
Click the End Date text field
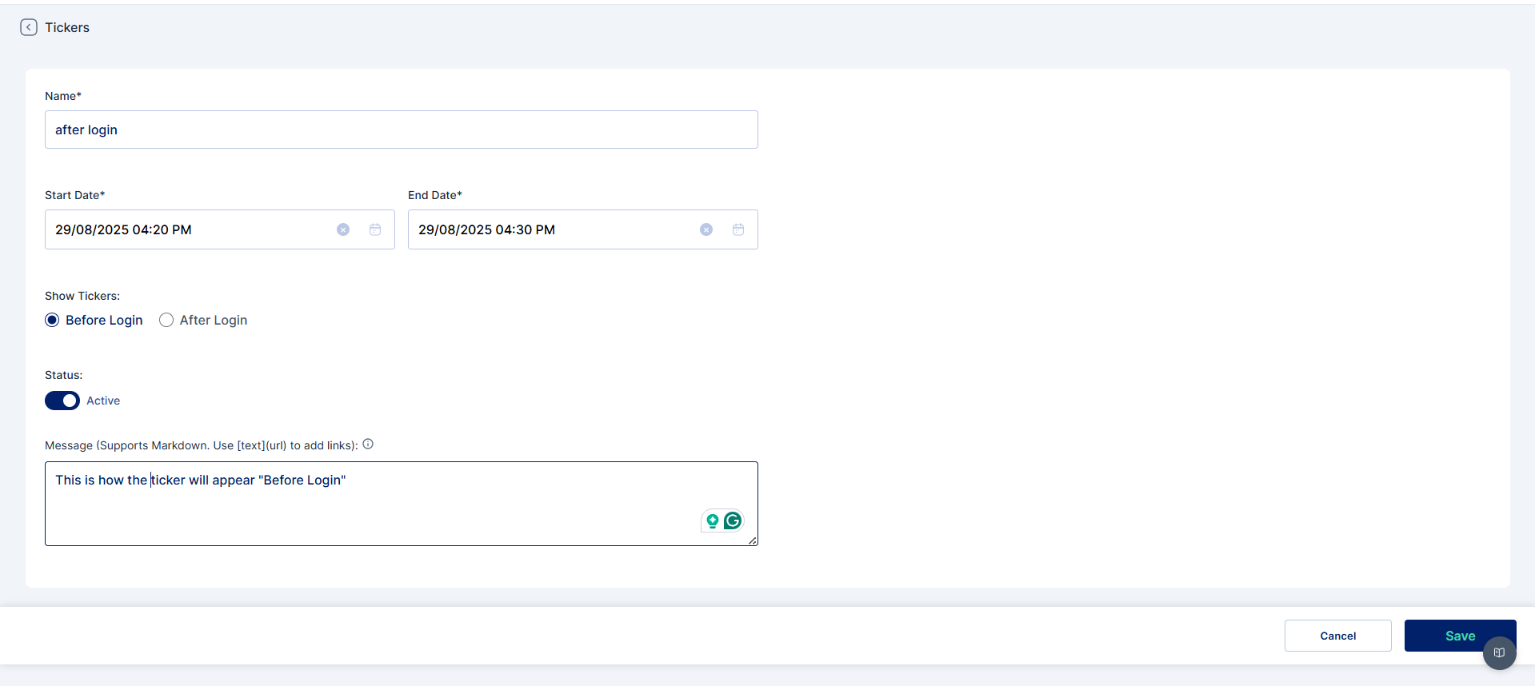pos(552,229)
